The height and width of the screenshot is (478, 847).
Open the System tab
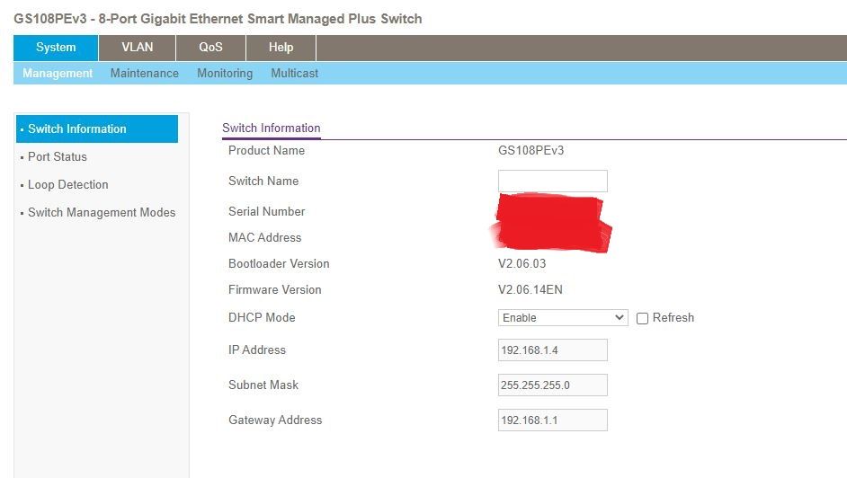pyautogui.click(x=56, y=48)
